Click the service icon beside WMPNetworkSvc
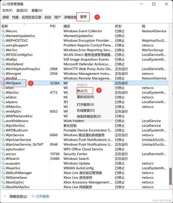 tap(3, 116)
